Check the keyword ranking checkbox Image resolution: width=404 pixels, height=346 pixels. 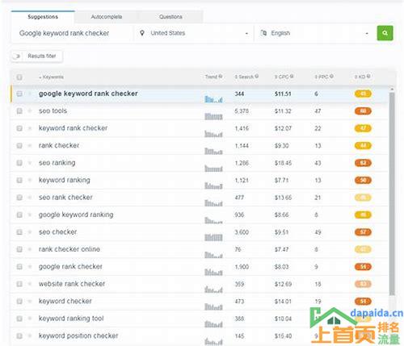point(19,180)
